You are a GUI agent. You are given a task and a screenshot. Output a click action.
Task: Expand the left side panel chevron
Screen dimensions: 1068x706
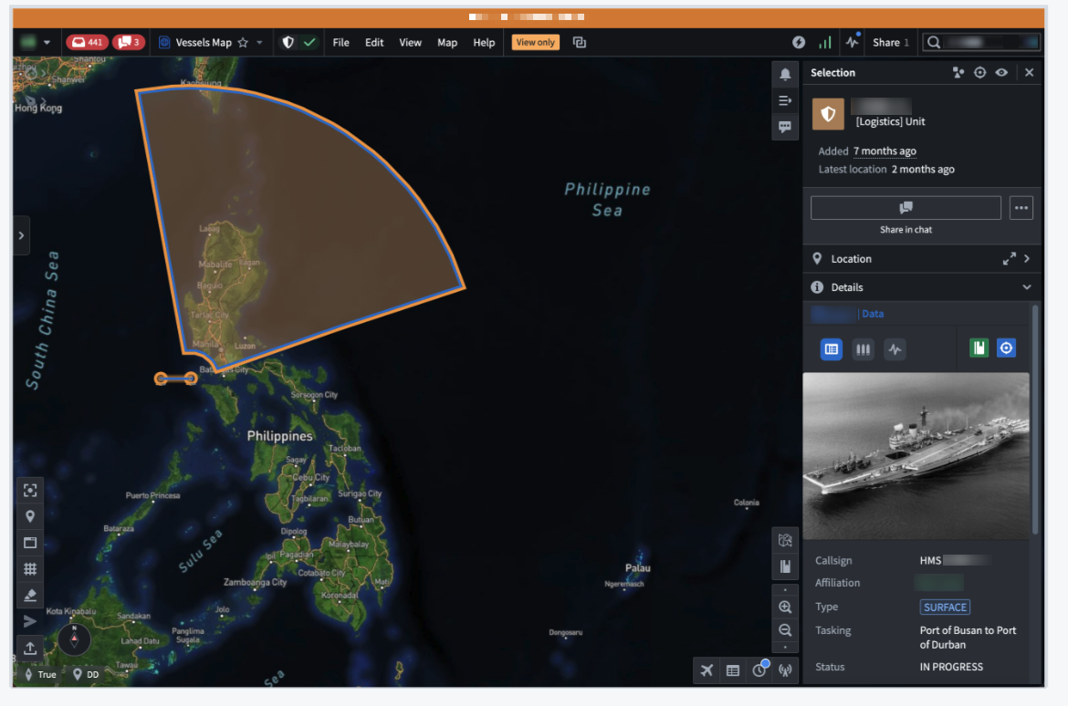pos(21,235)
